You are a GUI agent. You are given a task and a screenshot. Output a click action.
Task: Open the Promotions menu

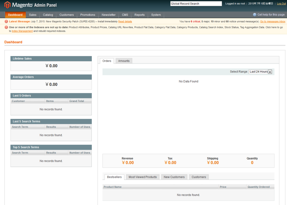(x=88, y=15)
